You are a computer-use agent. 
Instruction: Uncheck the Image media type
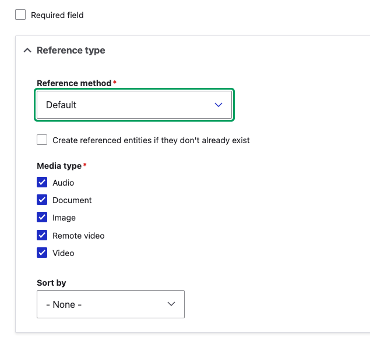tap(42, 217)
